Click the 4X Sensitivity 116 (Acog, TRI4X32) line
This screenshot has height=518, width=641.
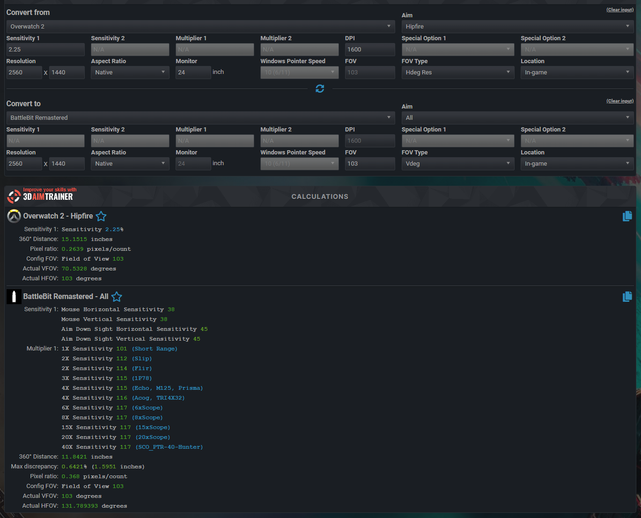point(123,398)
